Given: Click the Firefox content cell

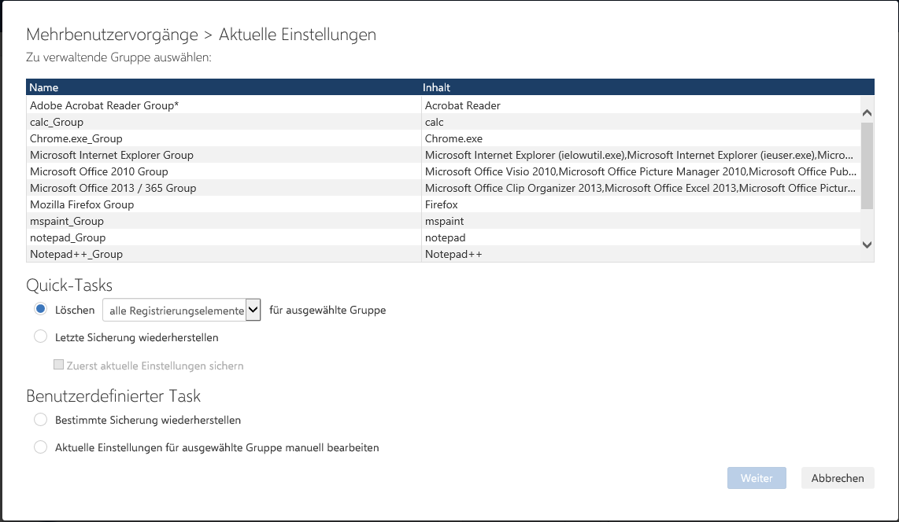Looking at the screenshot, I should (x=641, y=205).
